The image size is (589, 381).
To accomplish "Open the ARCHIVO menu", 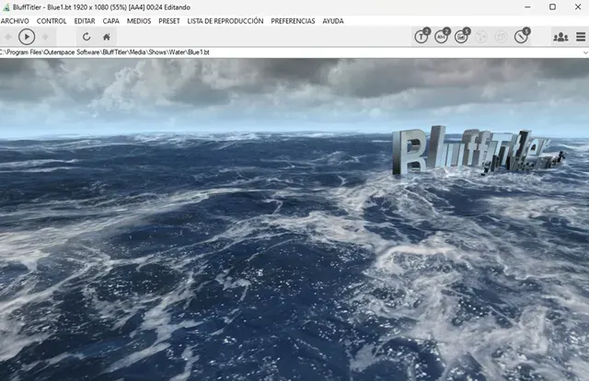I will click(x=15, y=21).
